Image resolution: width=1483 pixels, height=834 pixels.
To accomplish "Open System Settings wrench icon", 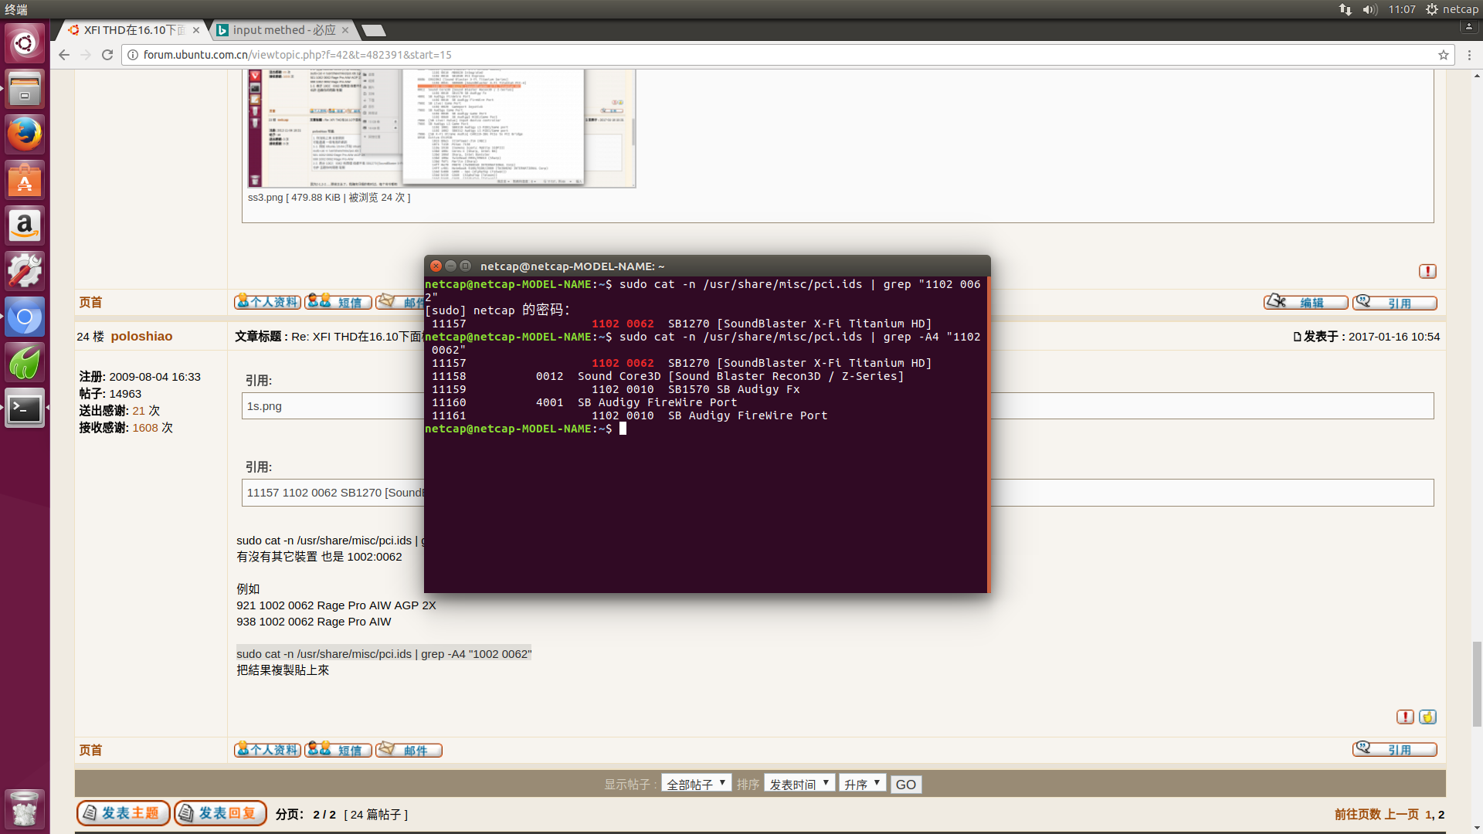I will [x=25, y=271].
